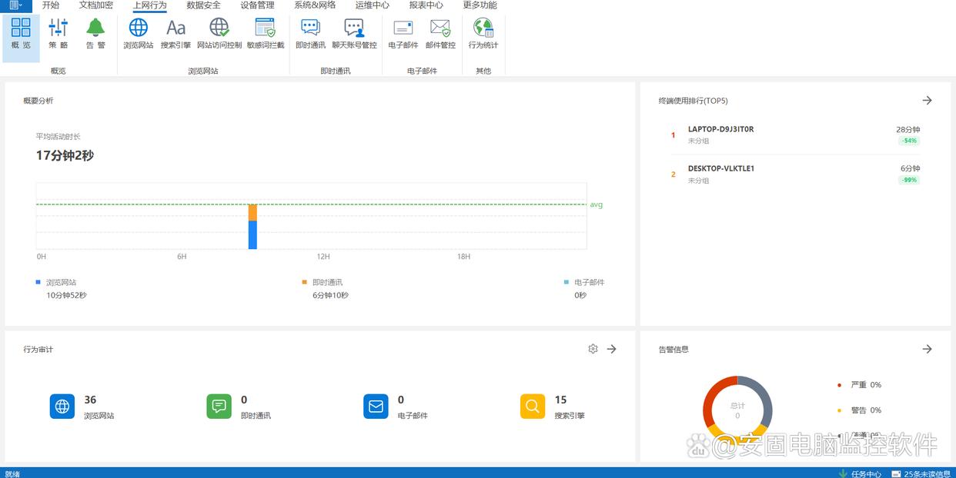The image size is (956, 478).
Task: Select the 搜索引擎 ribbon tool
Action: [175, 34]
